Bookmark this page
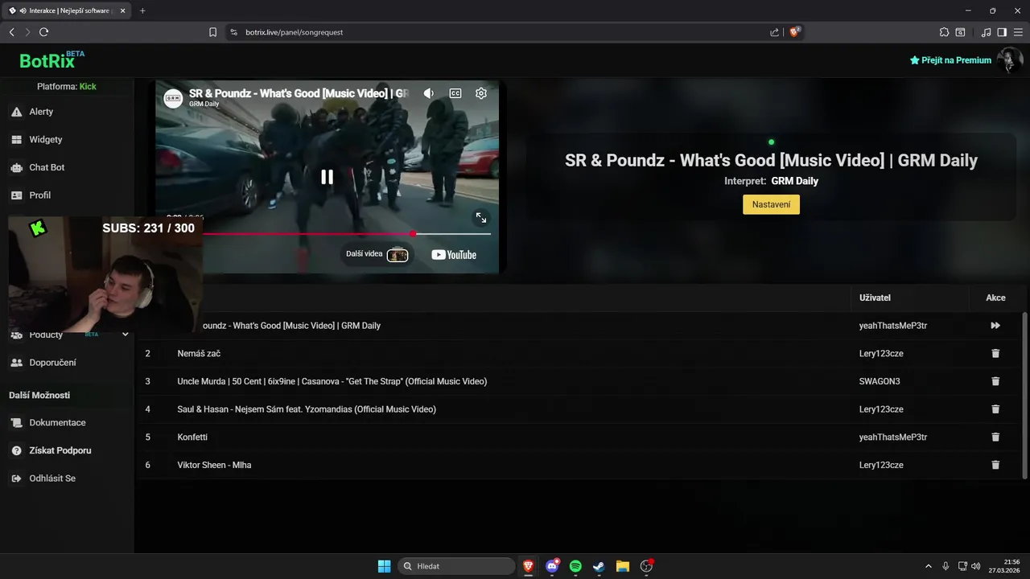Image resolution: width=1030 pixels, height=579 pixels. 212,32
